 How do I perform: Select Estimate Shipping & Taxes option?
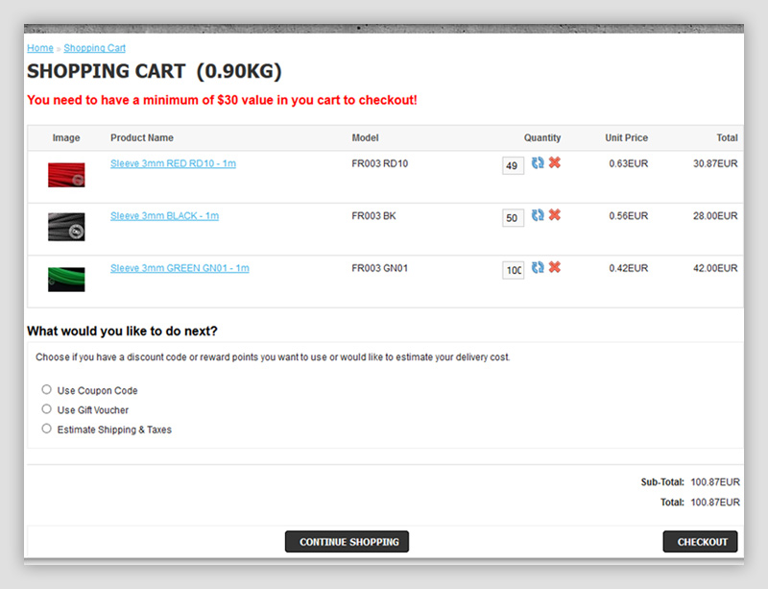coord(46,429)
